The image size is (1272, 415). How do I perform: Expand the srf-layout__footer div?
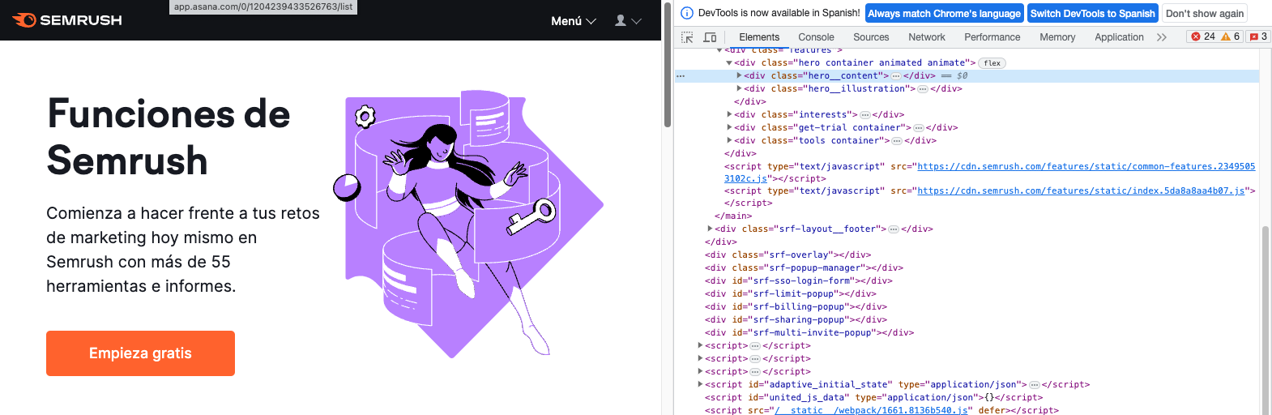pos(710,229)
